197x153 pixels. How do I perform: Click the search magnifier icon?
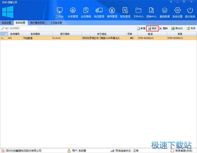coord(3,28)
